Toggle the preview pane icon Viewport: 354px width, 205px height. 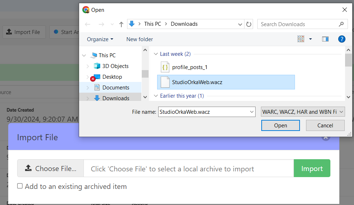[x=325, y=39]
